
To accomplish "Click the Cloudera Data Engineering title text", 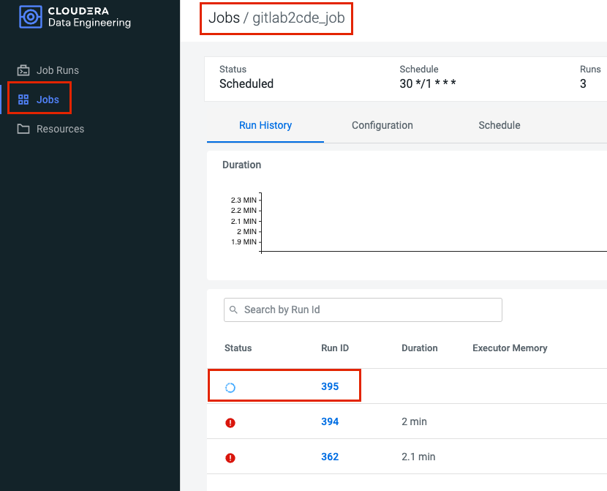I will (89, 17).
